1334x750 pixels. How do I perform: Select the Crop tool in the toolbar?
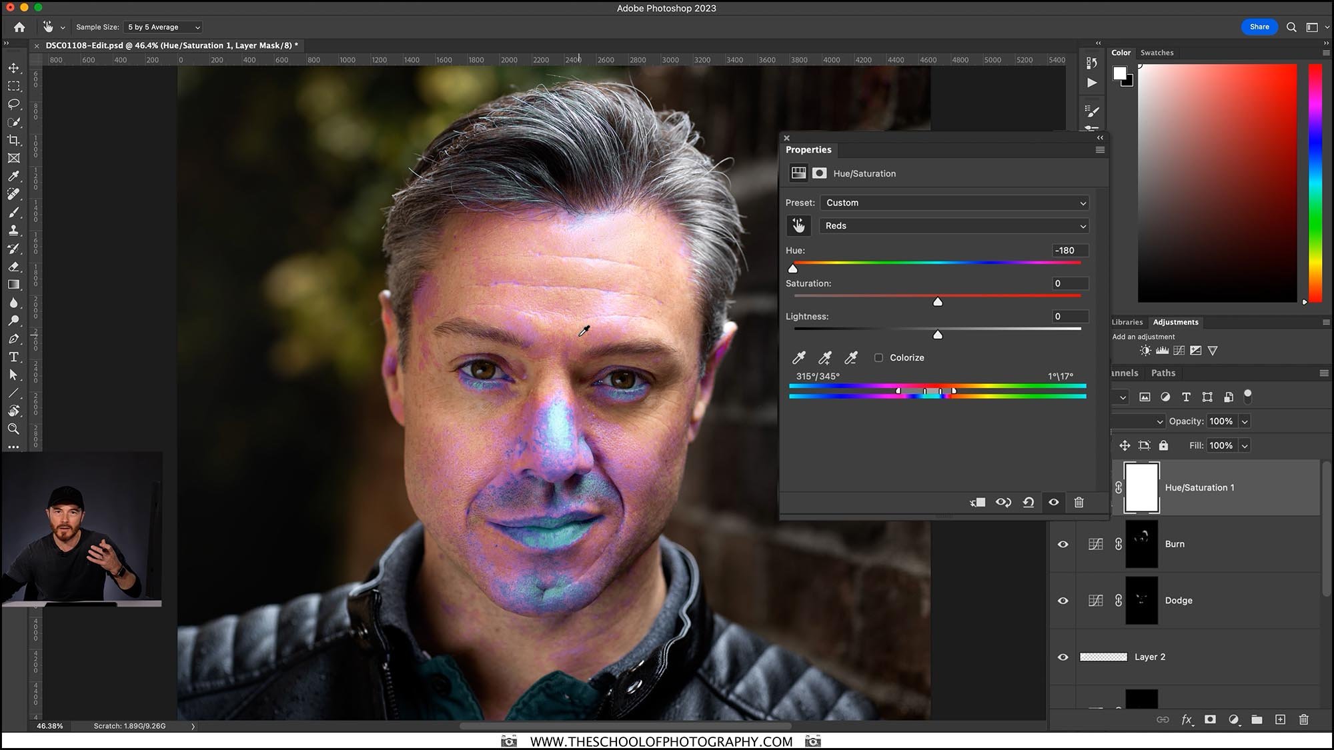[13, 140]
